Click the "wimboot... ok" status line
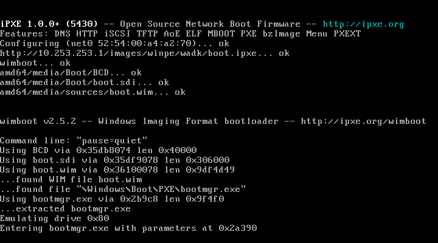The image size is (438, 243). 35,63
